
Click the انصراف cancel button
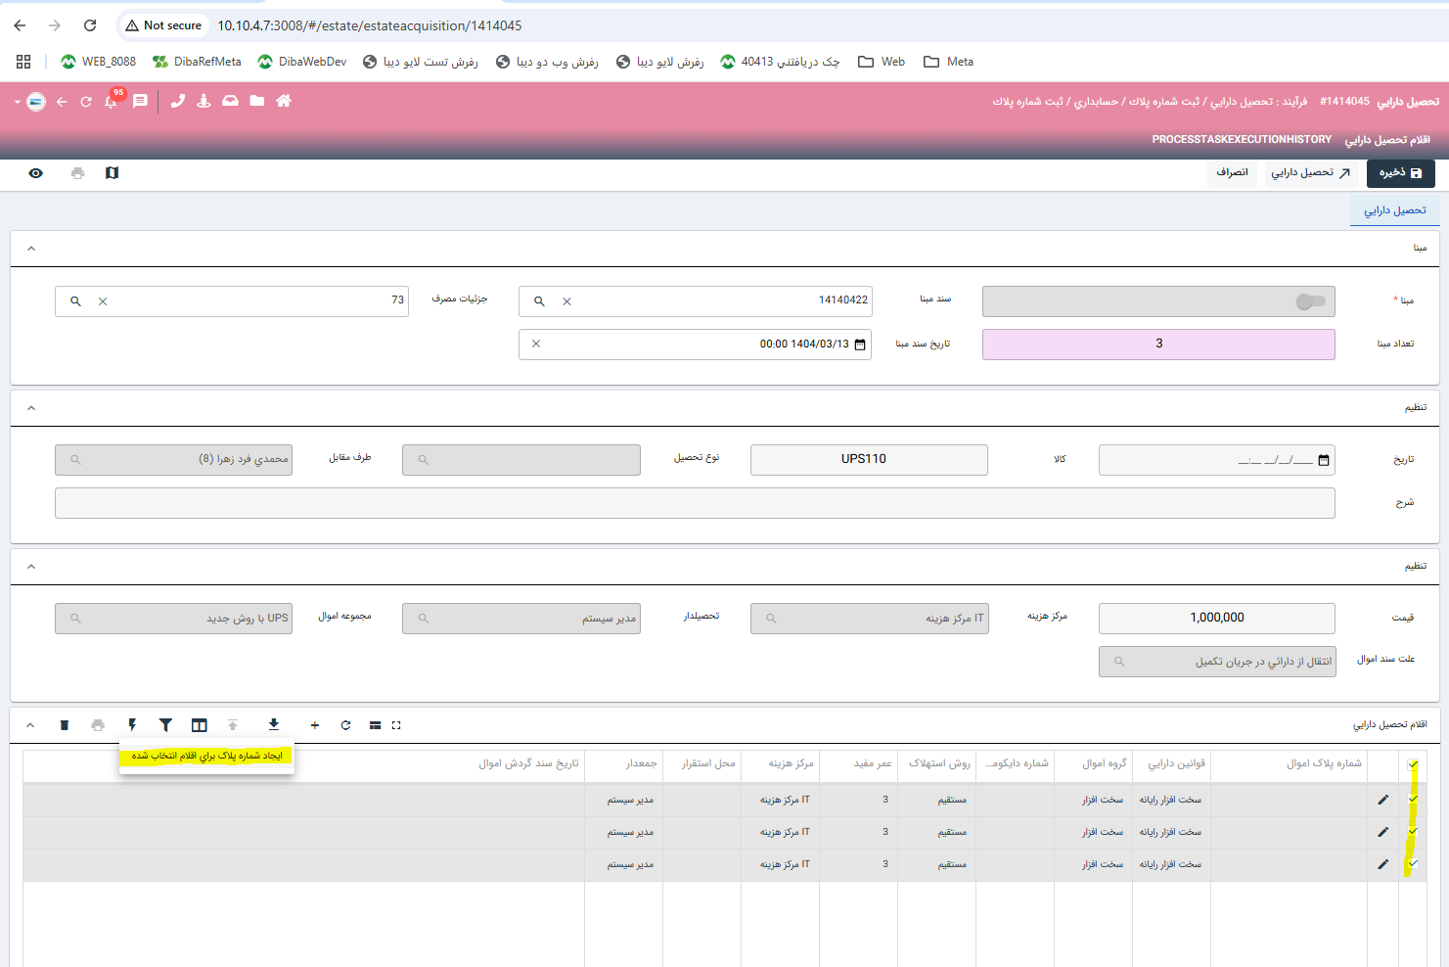coord(1232,173)
